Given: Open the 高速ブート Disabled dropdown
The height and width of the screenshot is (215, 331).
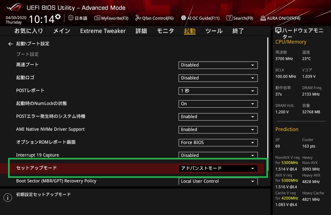Looking at the screenshot, I should [218, 65].
